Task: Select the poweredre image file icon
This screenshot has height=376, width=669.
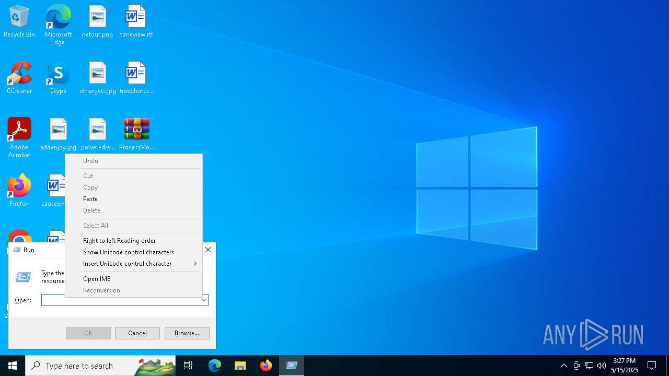Action: point(97,135)
